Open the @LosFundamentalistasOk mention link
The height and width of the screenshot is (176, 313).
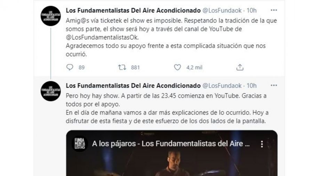pos(102,37)
